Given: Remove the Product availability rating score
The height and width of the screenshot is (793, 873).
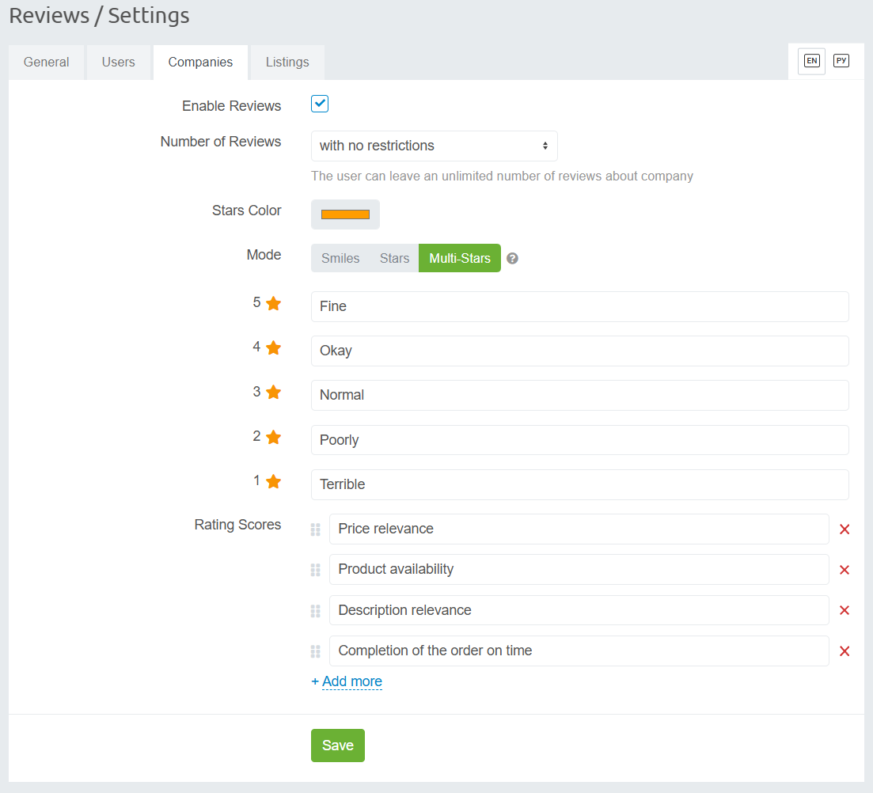Looking at the screenshot, I should 845,570.
